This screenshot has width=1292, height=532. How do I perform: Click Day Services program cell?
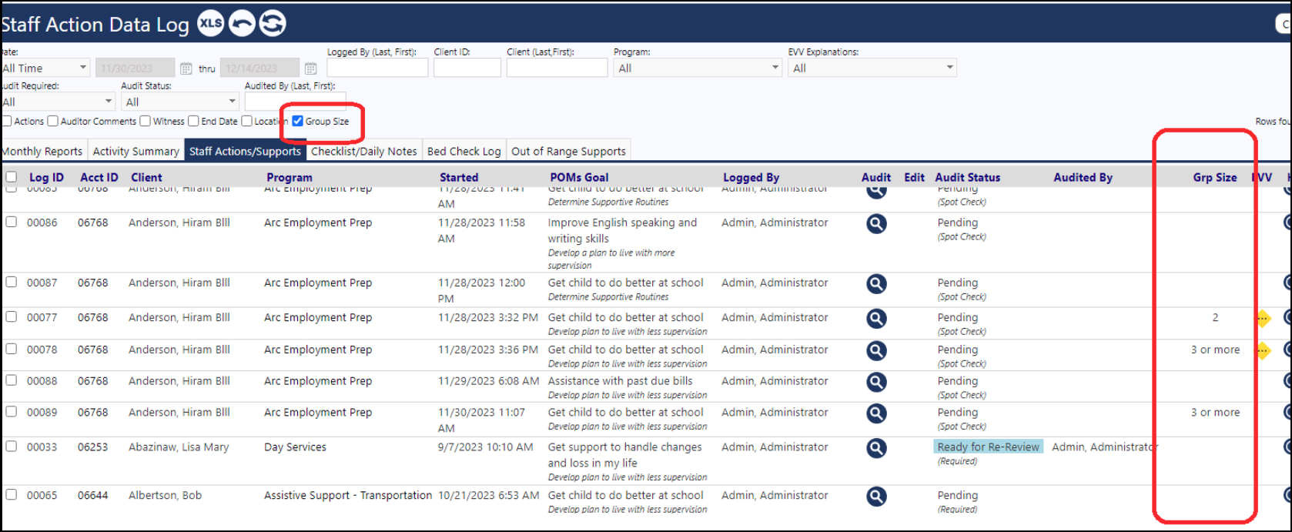(x=295, y=447)
